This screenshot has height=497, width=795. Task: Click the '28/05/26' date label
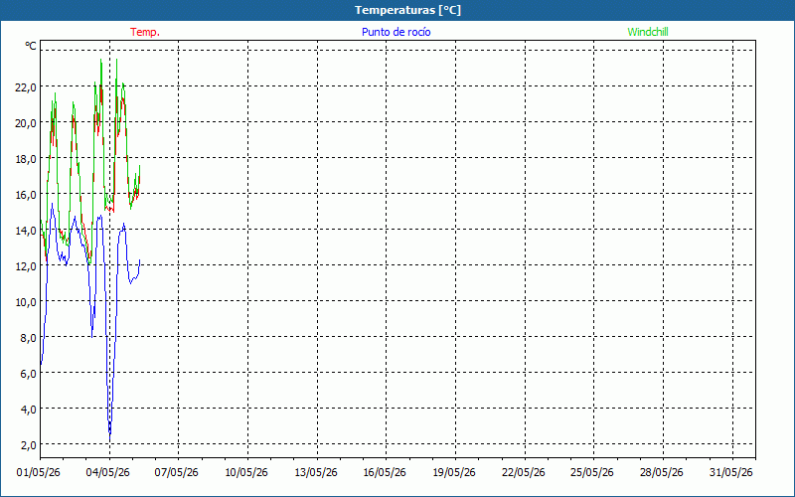click(662, 472)
